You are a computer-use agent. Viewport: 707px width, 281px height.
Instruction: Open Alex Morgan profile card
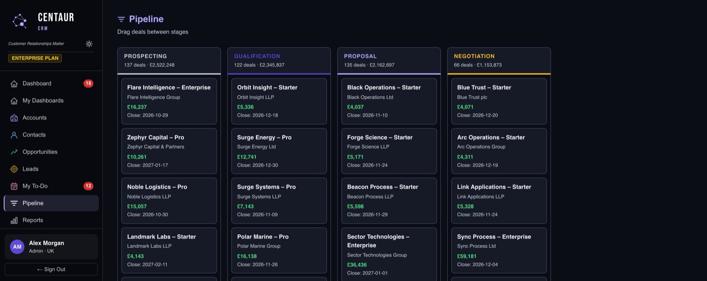click(x=51, y=247)
